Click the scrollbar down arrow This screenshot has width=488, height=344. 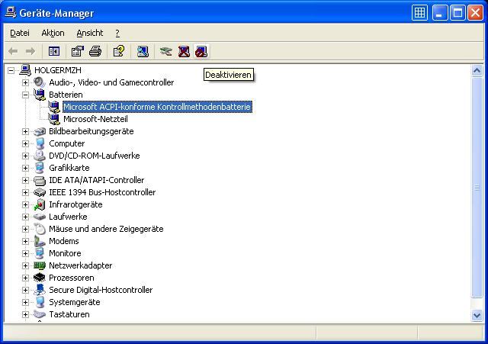pos(477,315)
